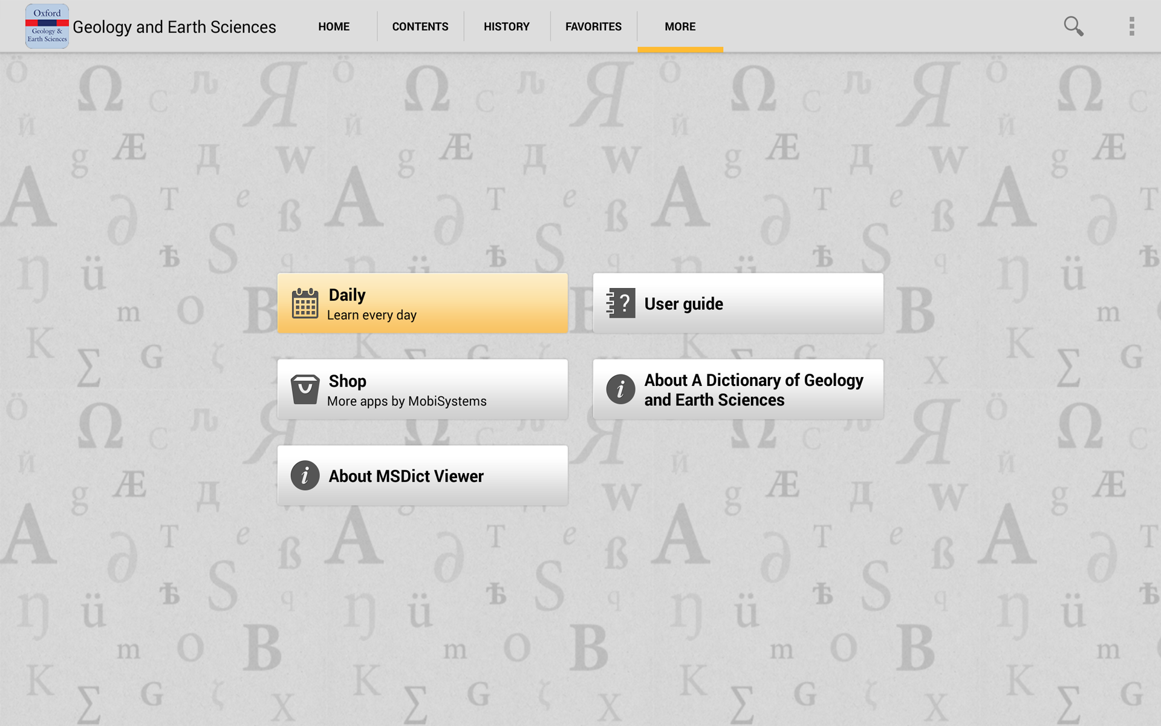Switch to the CONTENTS tab
This screenshot has height=726, width=1161.
[420, 27]
